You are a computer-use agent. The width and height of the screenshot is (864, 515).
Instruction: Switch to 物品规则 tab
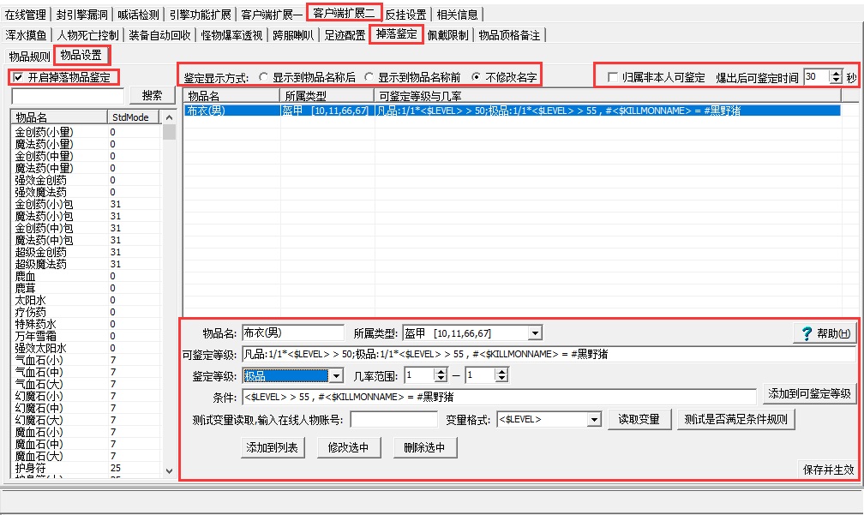pyautogui.click(x=28, y=57)
